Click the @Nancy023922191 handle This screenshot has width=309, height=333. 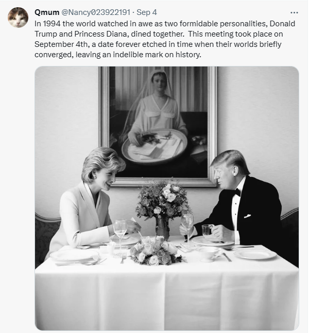click(x=96, y=12)
